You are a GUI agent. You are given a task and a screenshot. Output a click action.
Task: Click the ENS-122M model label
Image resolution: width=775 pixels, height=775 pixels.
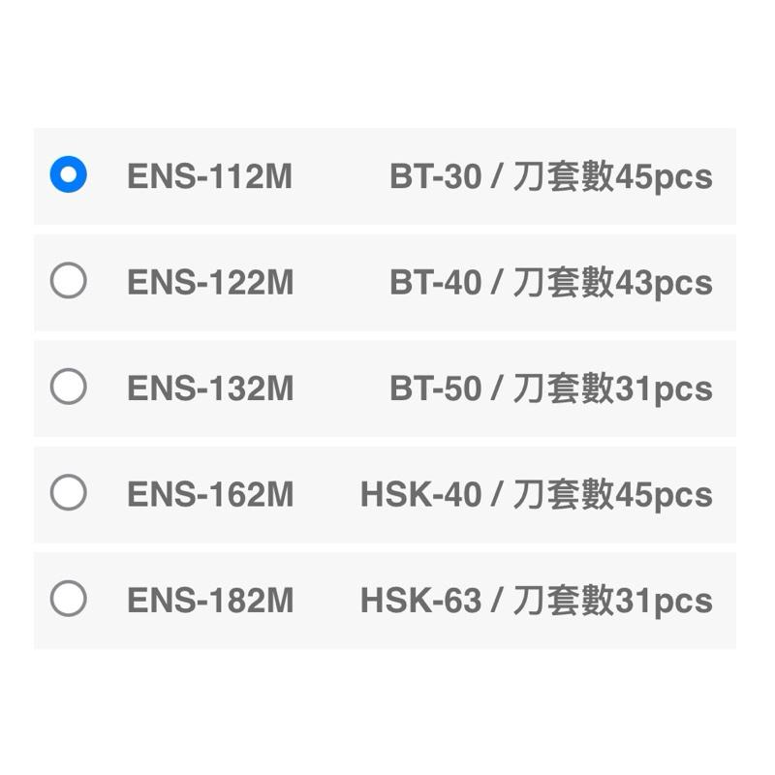[209, 282]
